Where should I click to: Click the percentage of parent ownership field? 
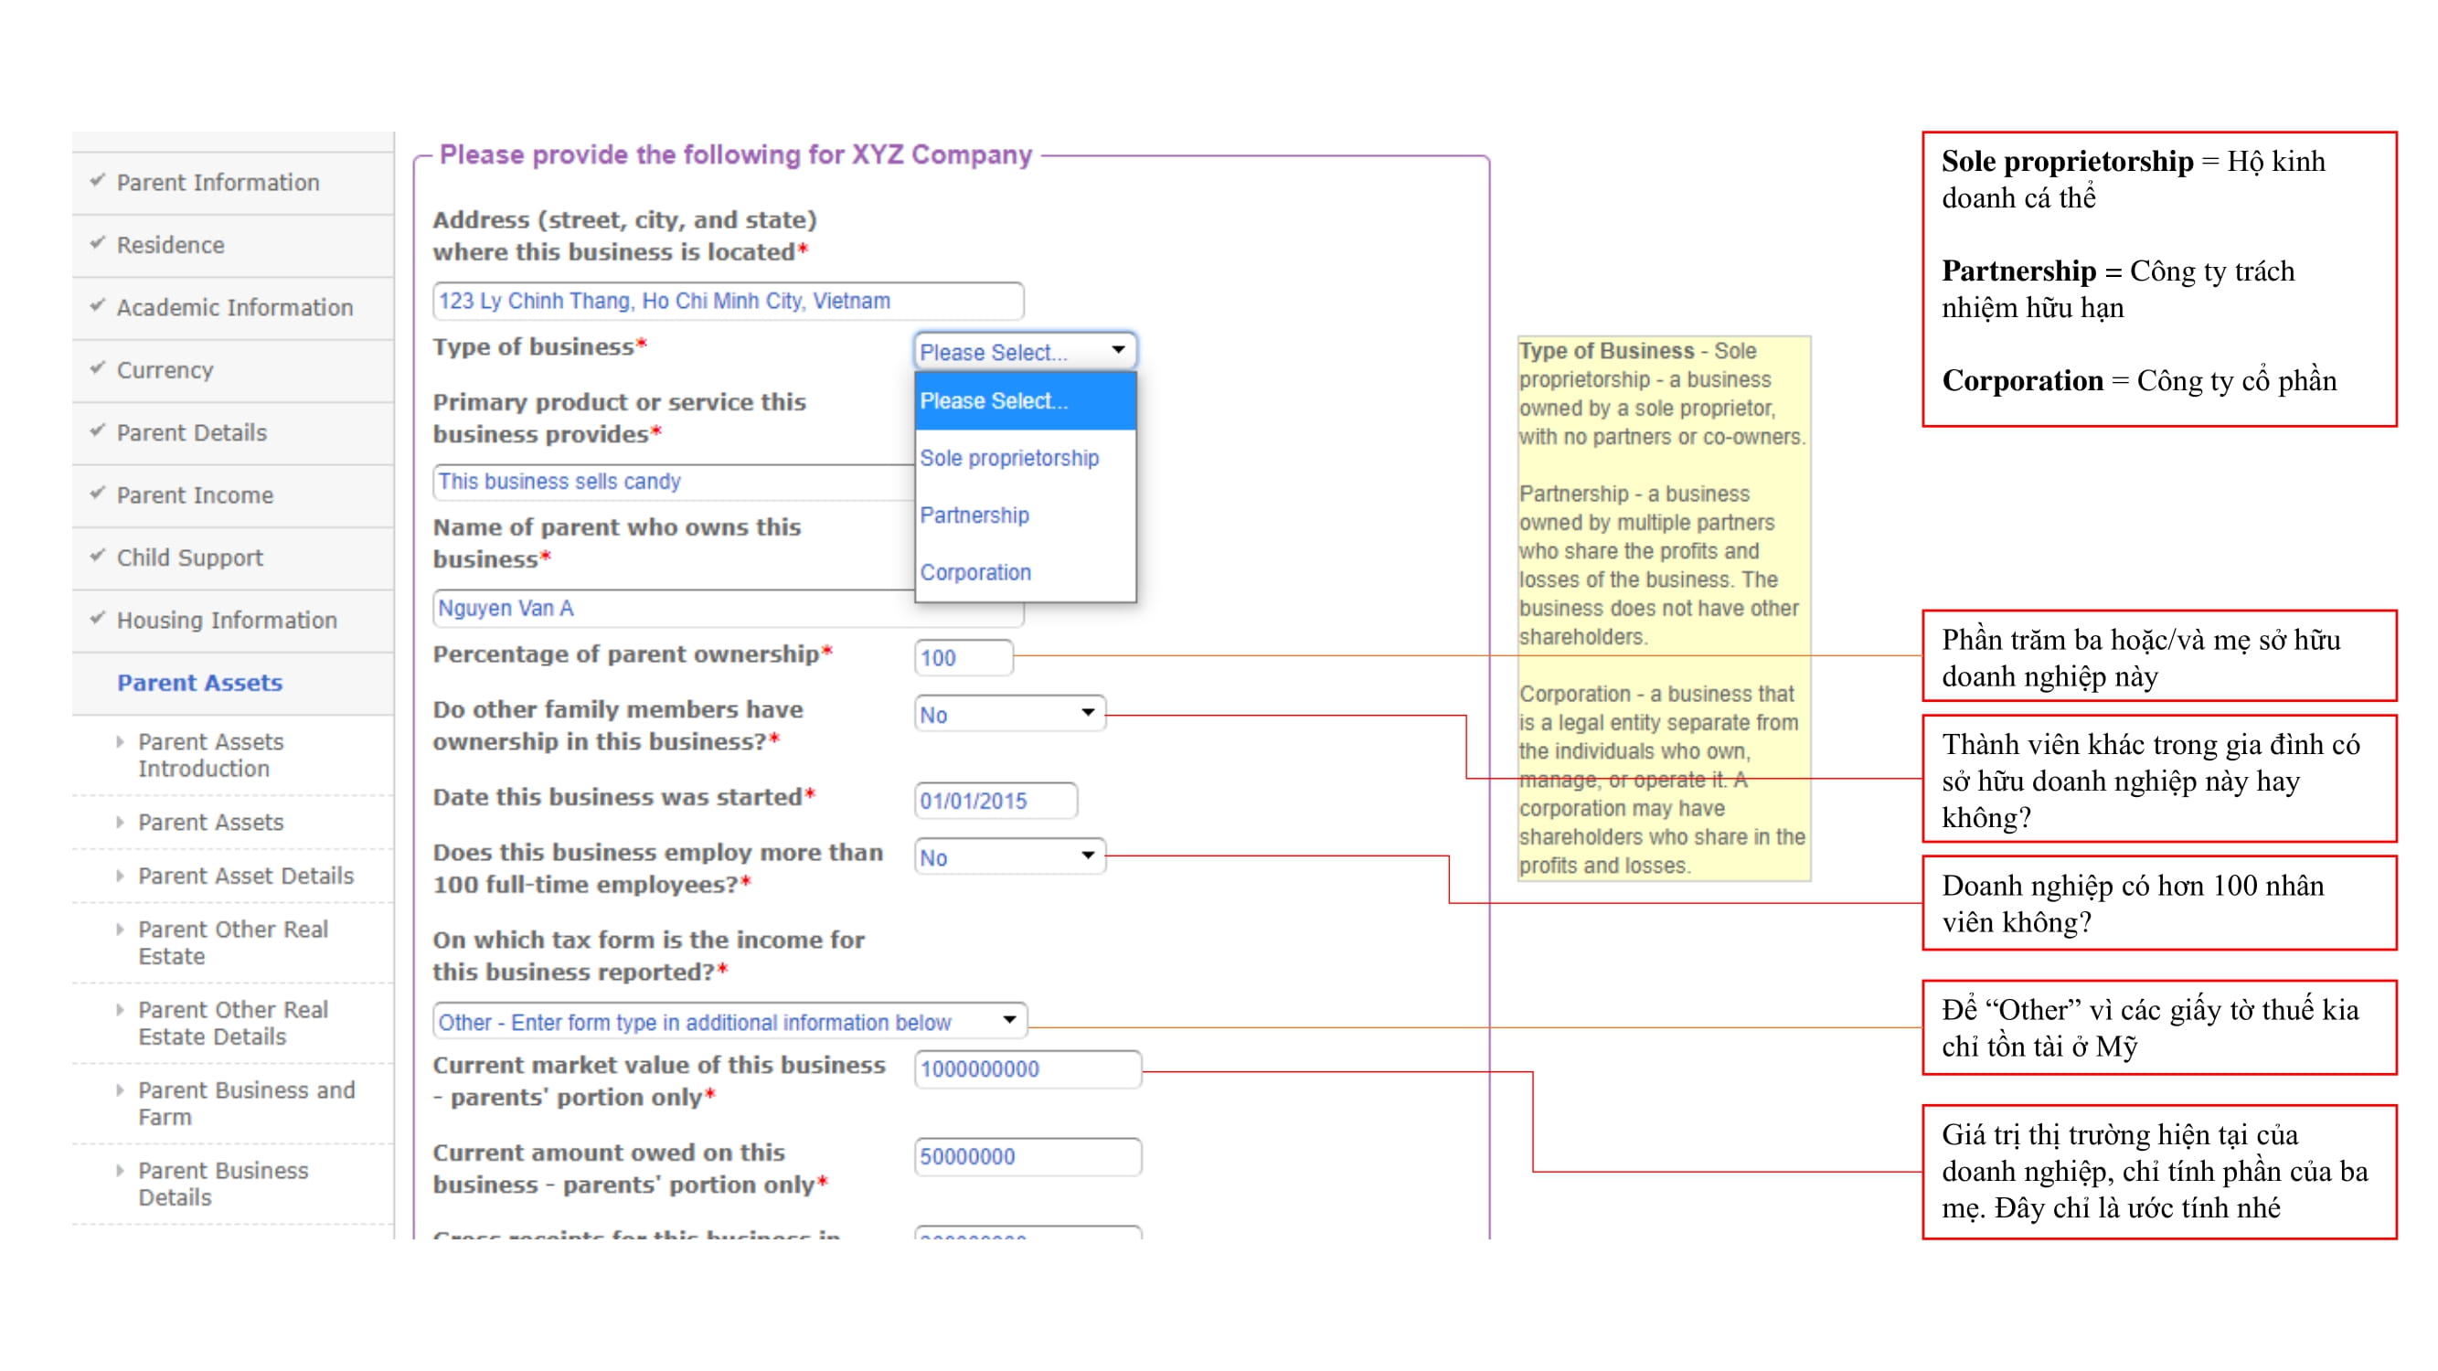tap(963, 657)
